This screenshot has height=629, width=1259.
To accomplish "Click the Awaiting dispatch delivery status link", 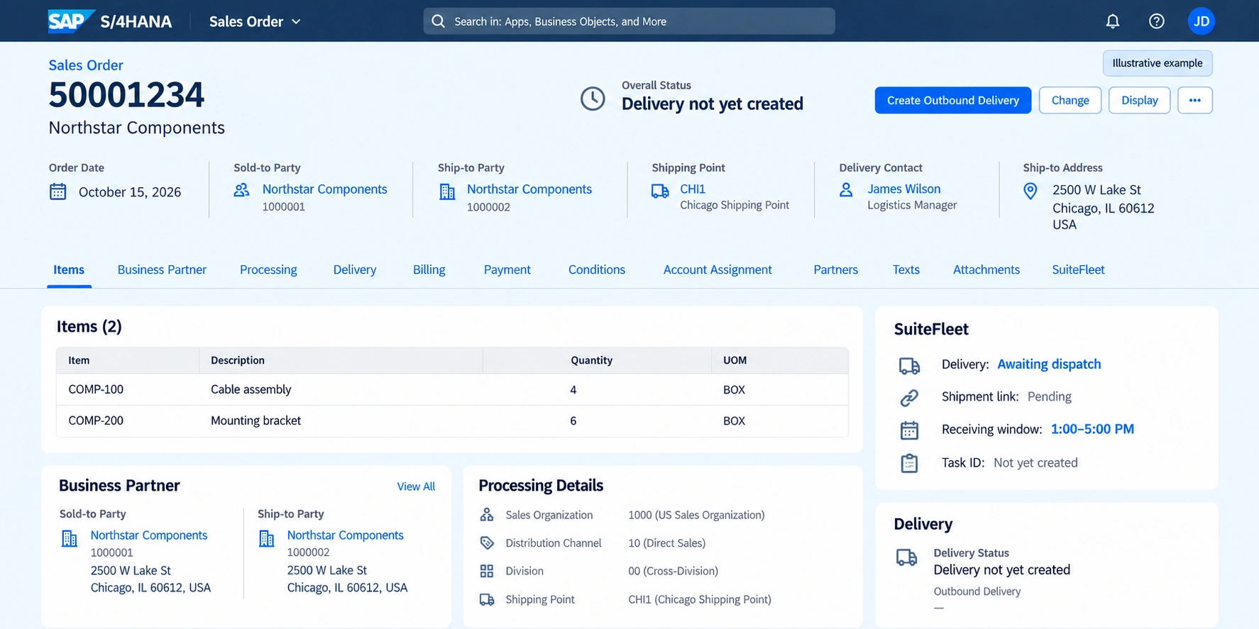I will pyautogui.click(x=1049, y=364).
